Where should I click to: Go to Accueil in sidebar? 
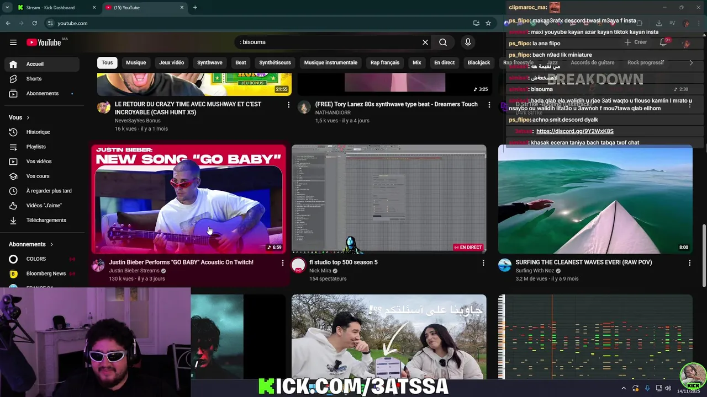click(42, 64)
